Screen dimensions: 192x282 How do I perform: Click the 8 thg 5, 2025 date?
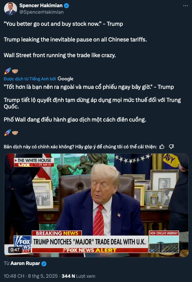coord(43,276)
